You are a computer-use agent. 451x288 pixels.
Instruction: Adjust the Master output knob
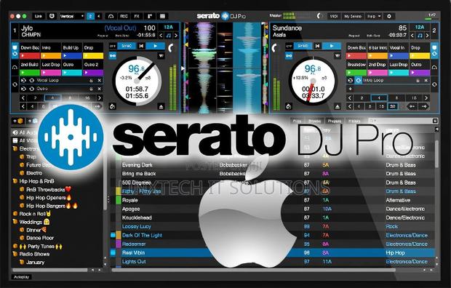coord(319,16)
